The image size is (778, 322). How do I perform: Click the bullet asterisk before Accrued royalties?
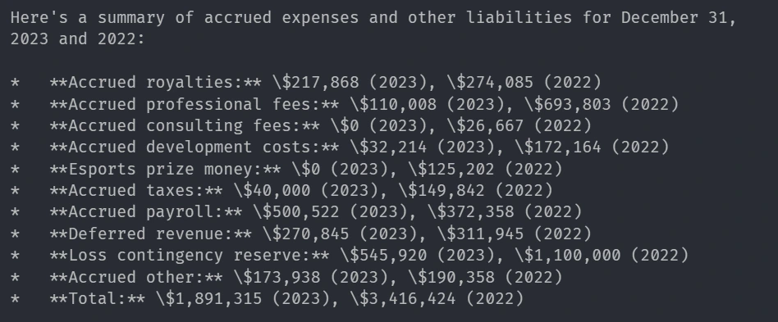click(x=16, y=83)
